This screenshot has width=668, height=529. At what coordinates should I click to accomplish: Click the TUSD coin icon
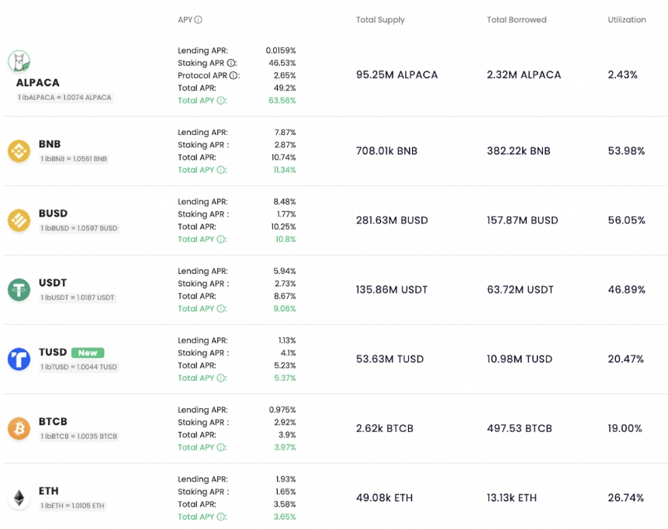coord(19,359)
